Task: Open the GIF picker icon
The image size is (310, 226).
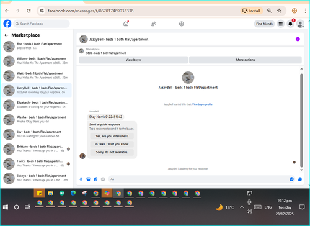Action: point(103,179)
